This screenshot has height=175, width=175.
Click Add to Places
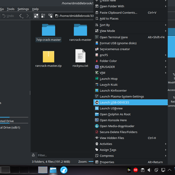point(130,19)
